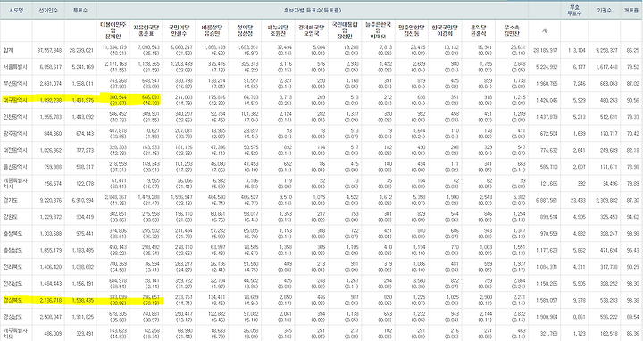Select the 민중연합당 김선동 candidate header
This screenshot has height=341, width=643.
(411, 30)
